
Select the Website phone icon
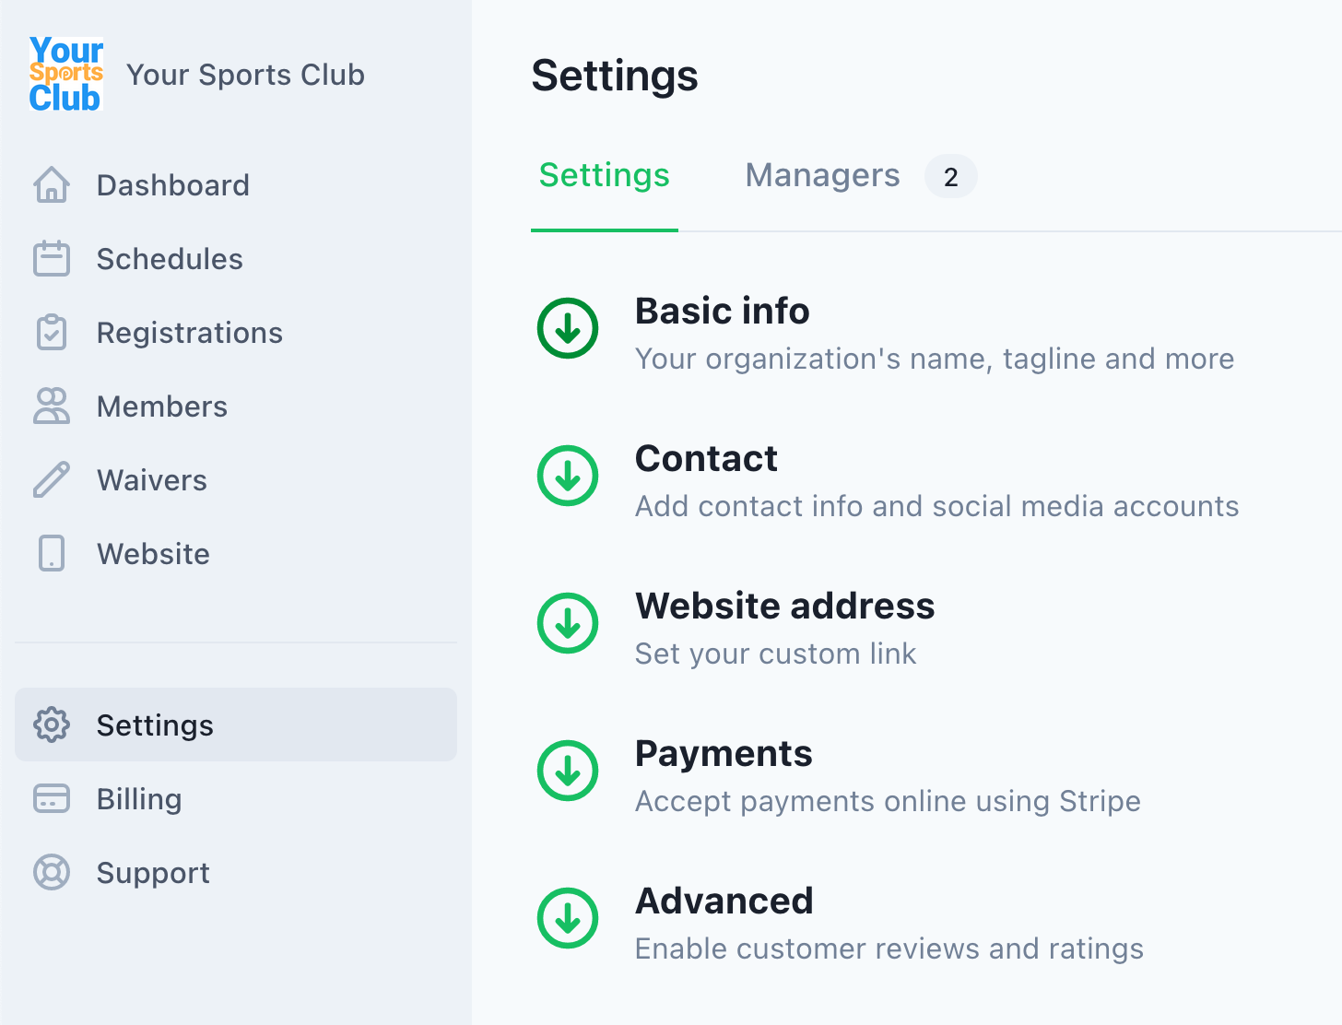[53, 553]
